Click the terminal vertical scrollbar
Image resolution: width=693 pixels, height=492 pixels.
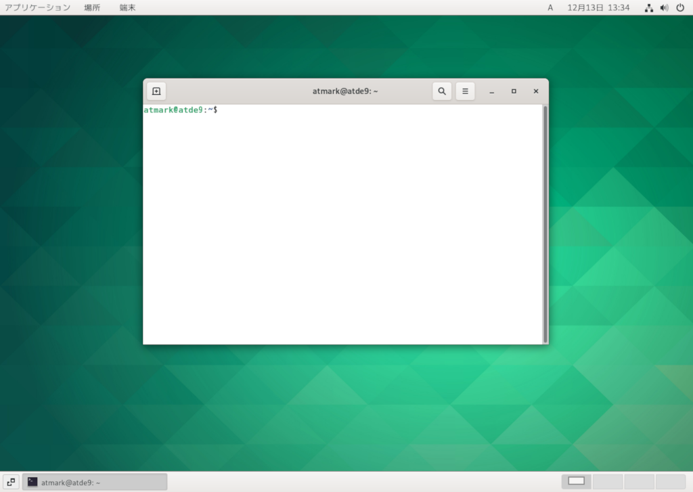[545, 223]
